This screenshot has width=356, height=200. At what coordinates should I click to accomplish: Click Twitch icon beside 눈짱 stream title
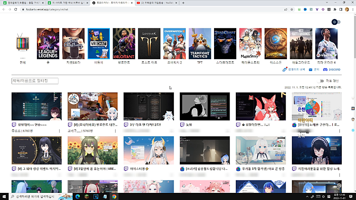182,125
